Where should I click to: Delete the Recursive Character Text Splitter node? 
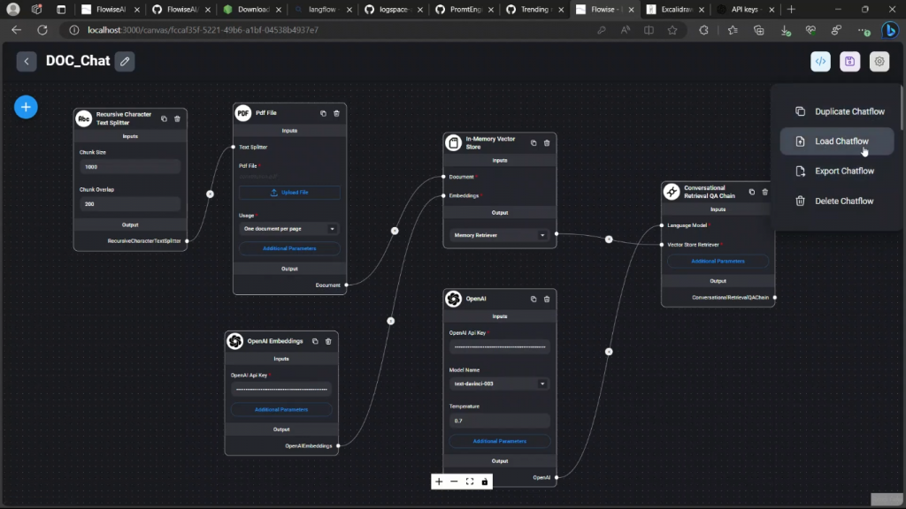pos(177,119)
